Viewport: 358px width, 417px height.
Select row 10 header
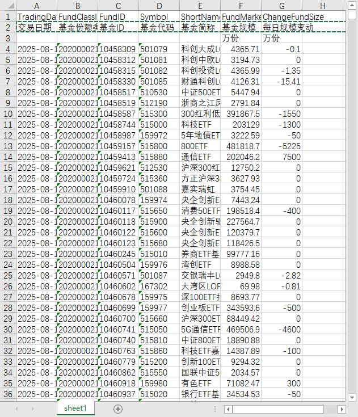(8, 114)
